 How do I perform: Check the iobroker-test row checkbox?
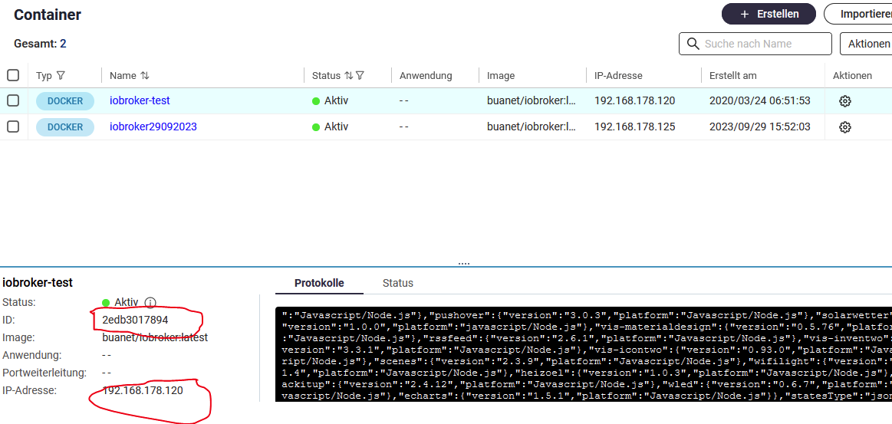[x=13, y=100]
